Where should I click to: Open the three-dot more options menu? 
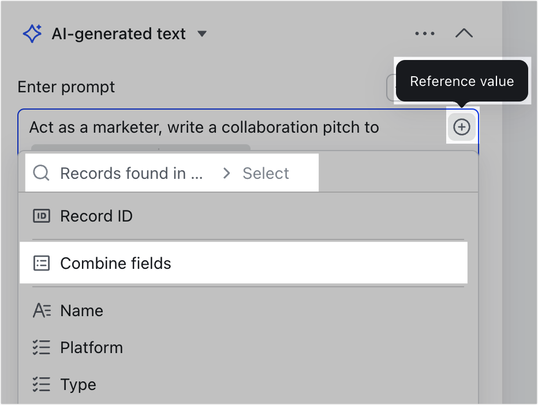click(x=425, y=33)
